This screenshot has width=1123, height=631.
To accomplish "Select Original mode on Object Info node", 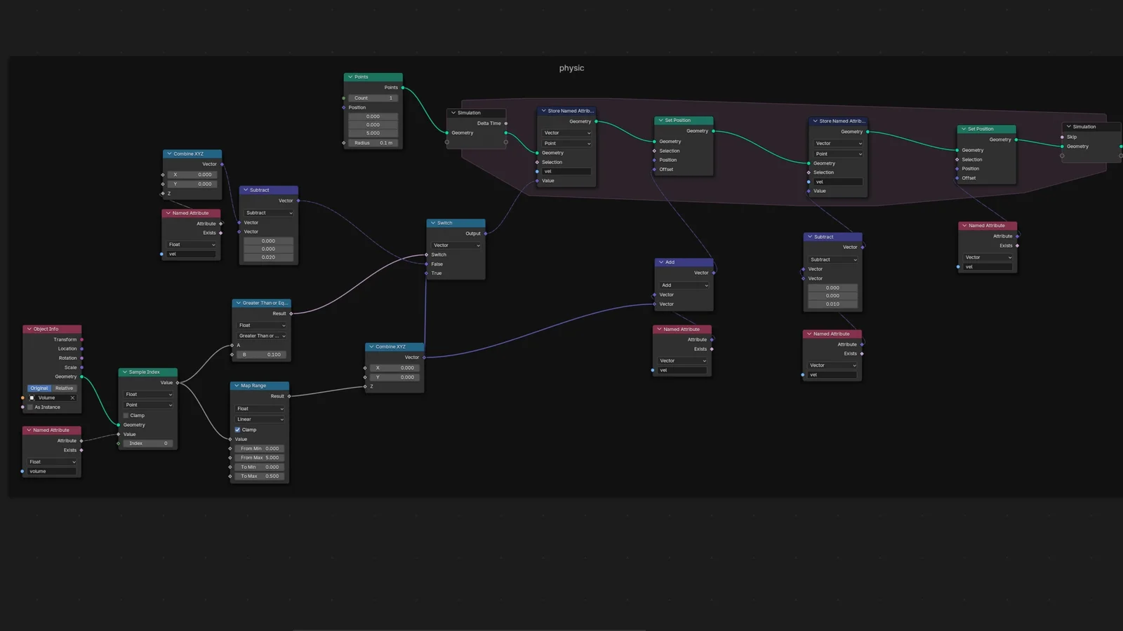I will click(39, 388).
